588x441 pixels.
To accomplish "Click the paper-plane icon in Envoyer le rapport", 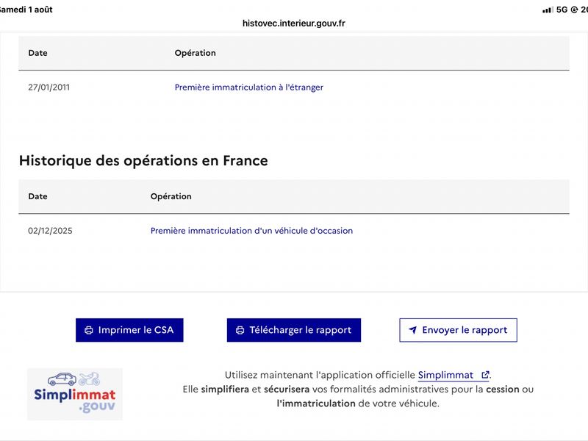I will (x=412, y=330).
